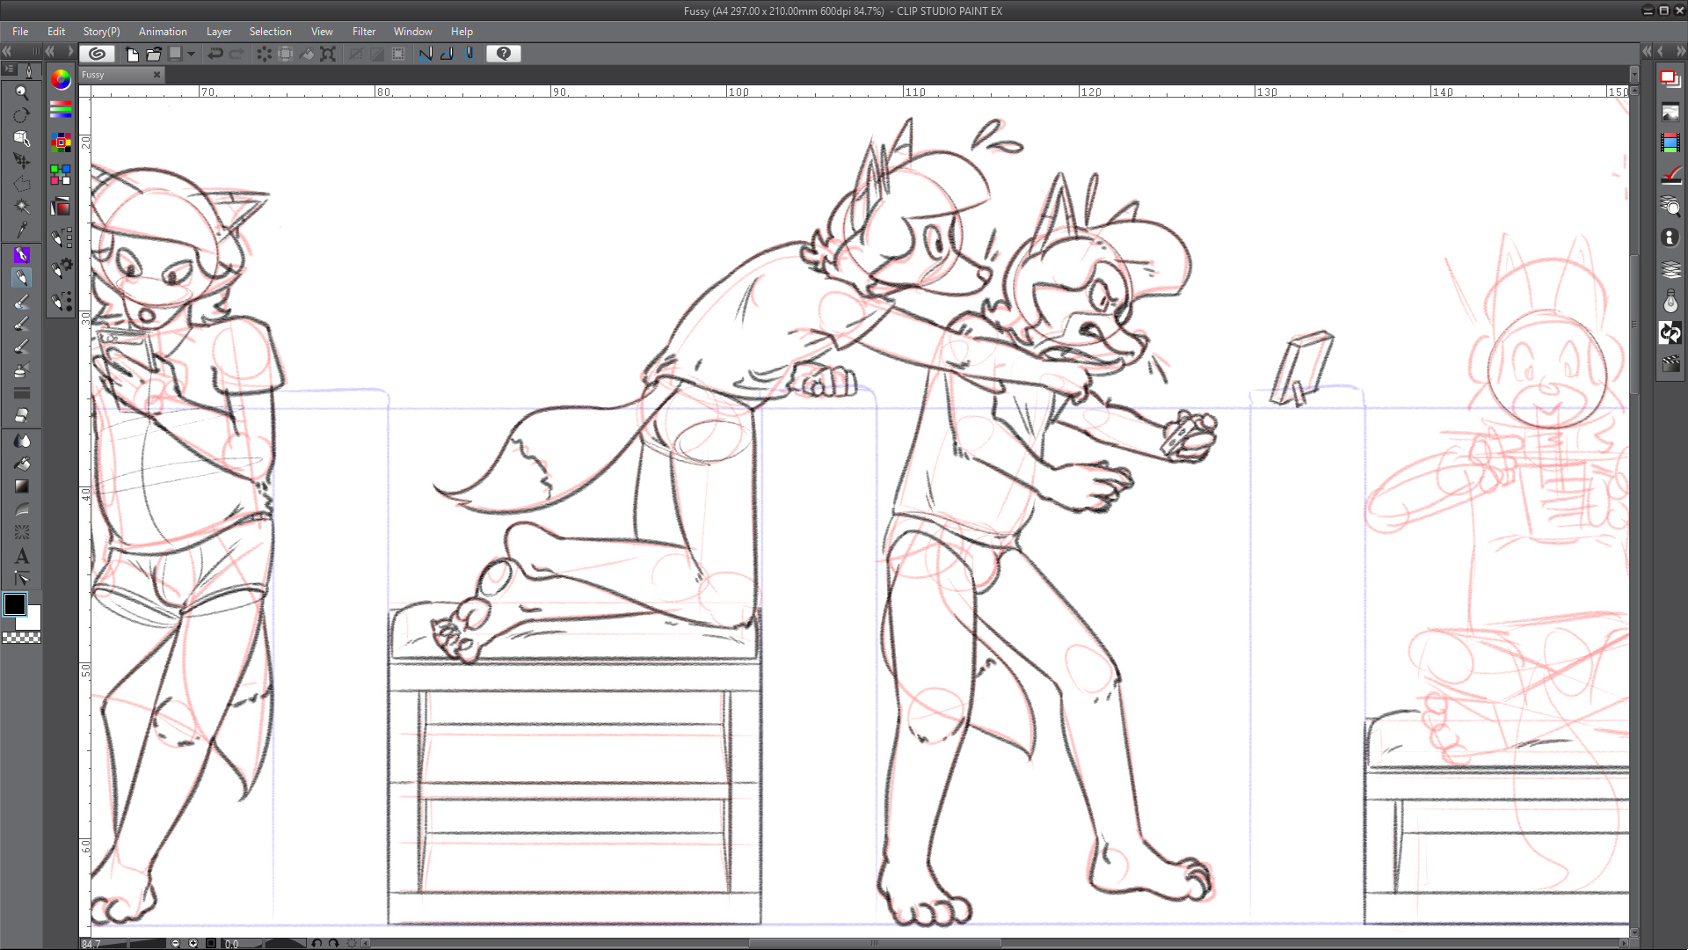Select the Eraser tool
The width and height of the screenshot is (1688, 950).
[x=22, y=415]
